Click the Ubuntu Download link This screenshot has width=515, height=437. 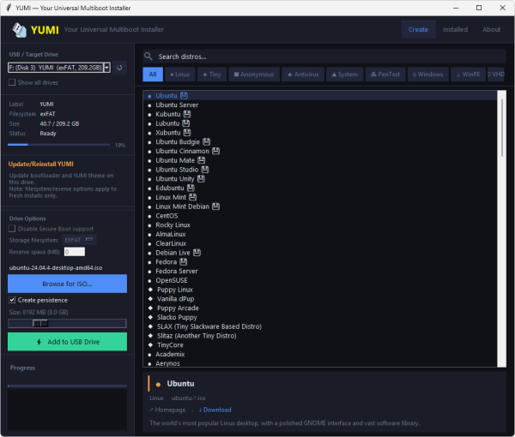215,410
